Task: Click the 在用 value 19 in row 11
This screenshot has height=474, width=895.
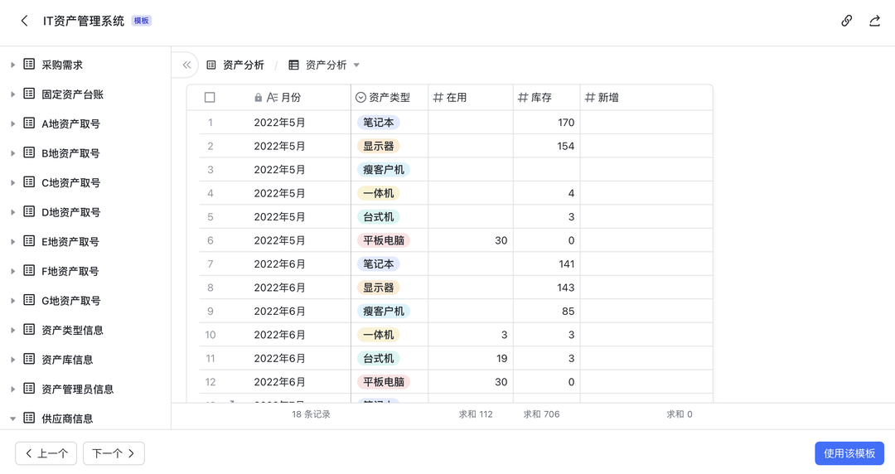Action: coord(501,359)
